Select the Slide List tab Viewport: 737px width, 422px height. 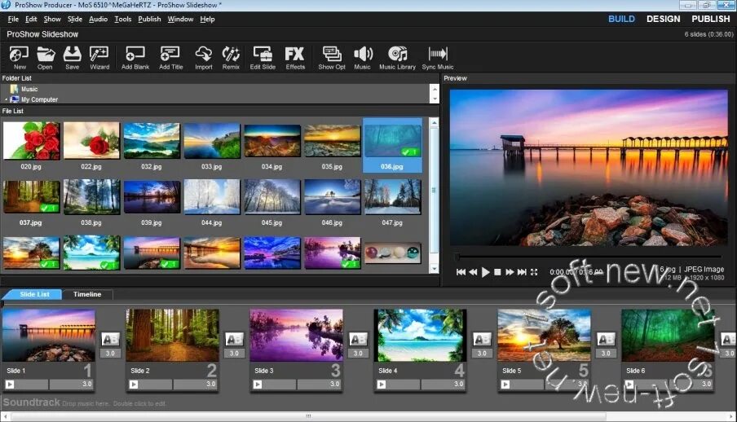point(33,294)
